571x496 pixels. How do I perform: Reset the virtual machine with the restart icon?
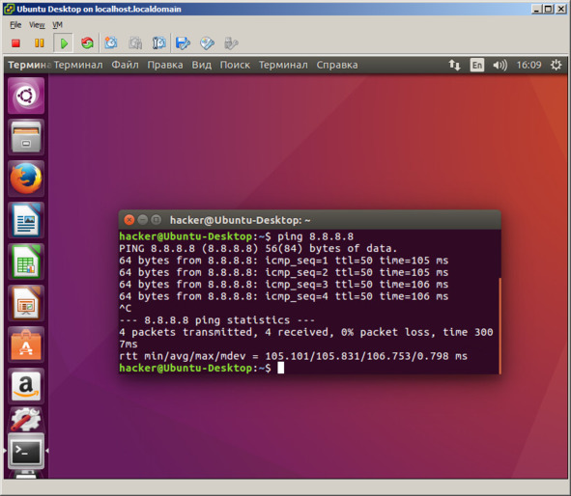(x=87, y=43)
